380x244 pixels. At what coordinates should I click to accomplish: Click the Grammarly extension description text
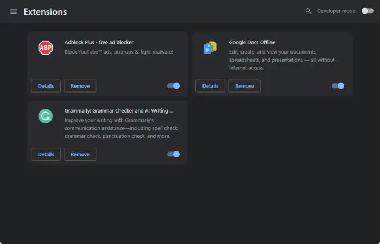121,128
